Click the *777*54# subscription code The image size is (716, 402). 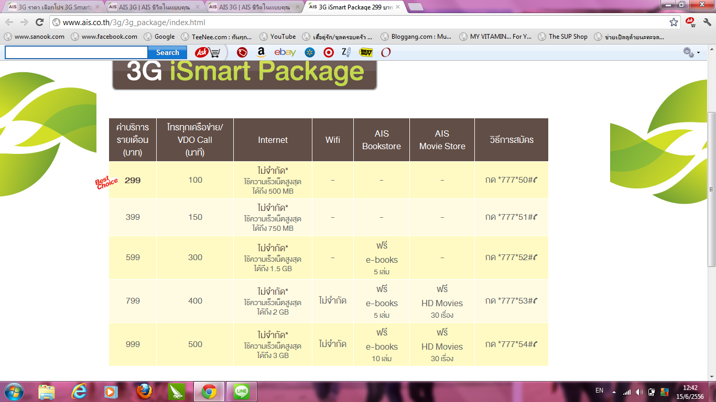[x=511, y=344]
